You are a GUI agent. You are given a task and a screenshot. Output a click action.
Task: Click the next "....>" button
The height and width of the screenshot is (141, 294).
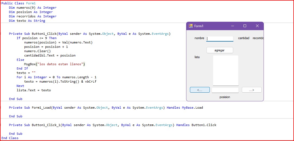[x=252, y=90]
